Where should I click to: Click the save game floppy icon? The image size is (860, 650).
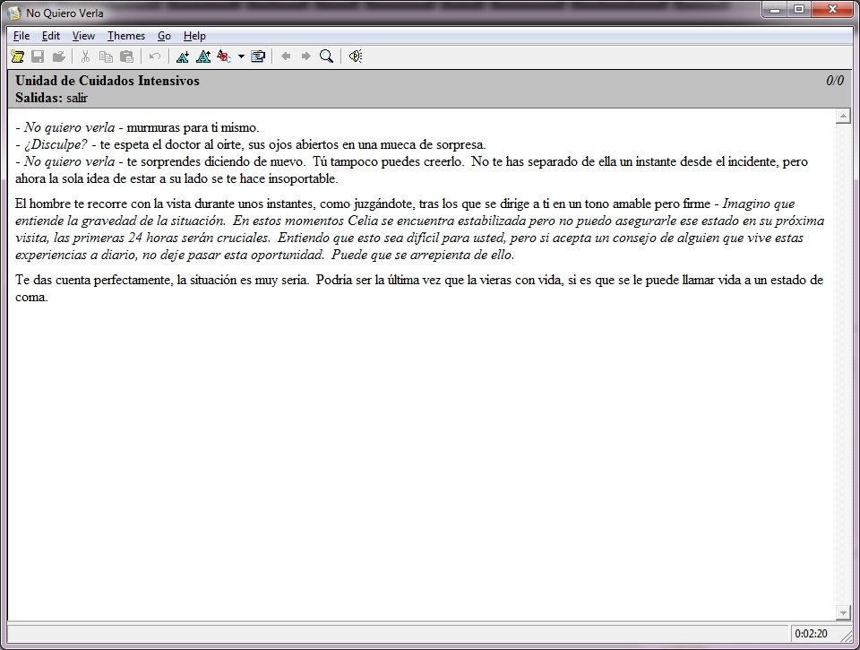point(38,56)
